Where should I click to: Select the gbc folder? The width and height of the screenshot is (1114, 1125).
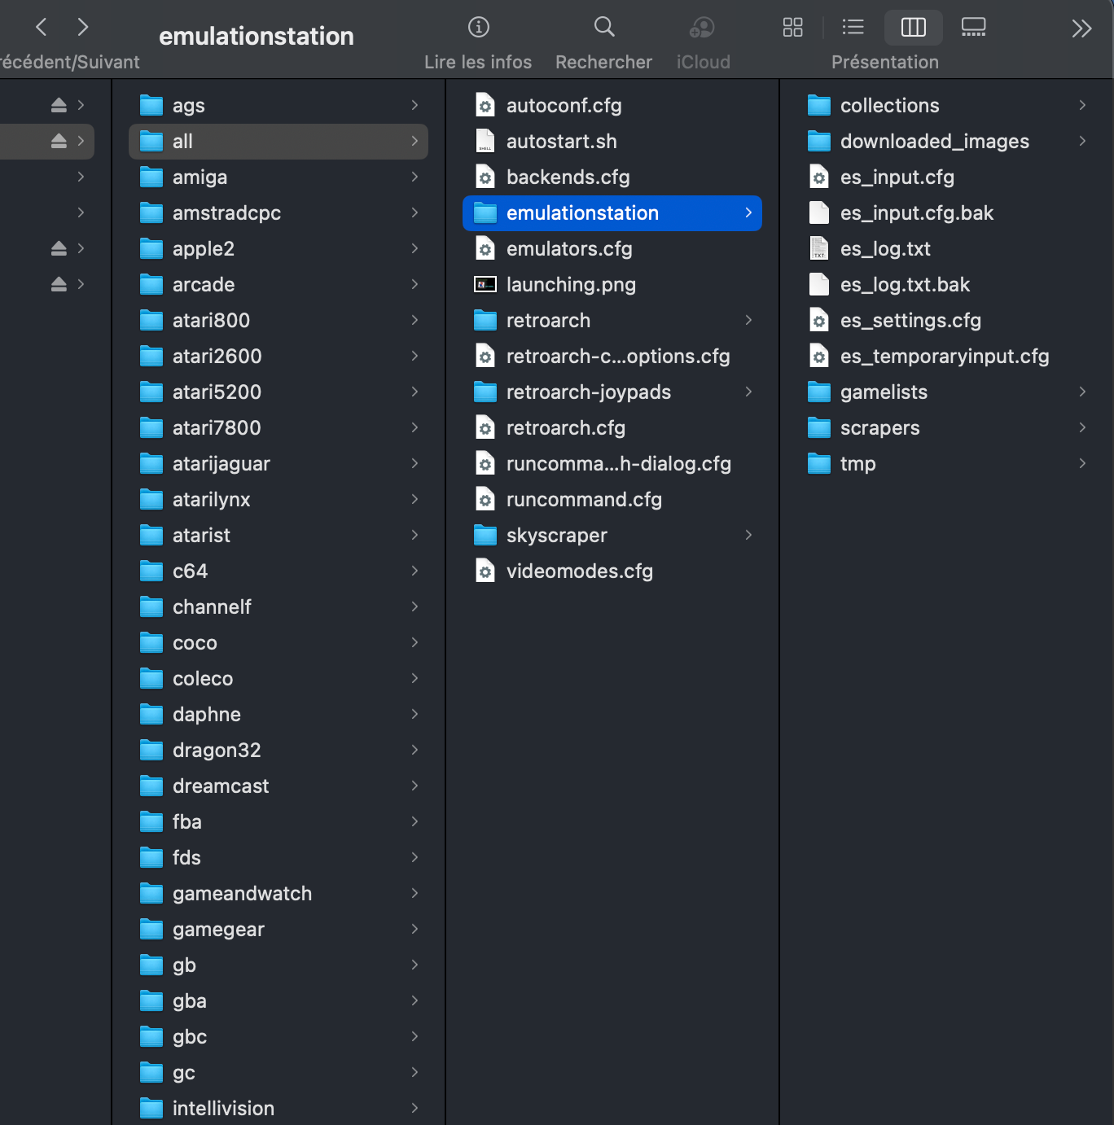[x=278, y=1036]
